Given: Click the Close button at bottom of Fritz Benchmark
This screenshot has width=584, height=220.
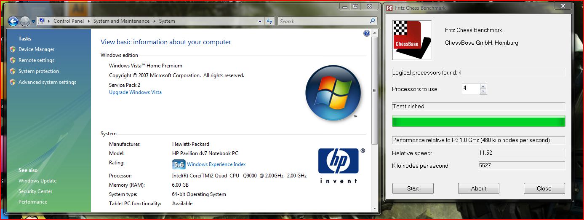Looking at the screenshot, I should 544,188.
